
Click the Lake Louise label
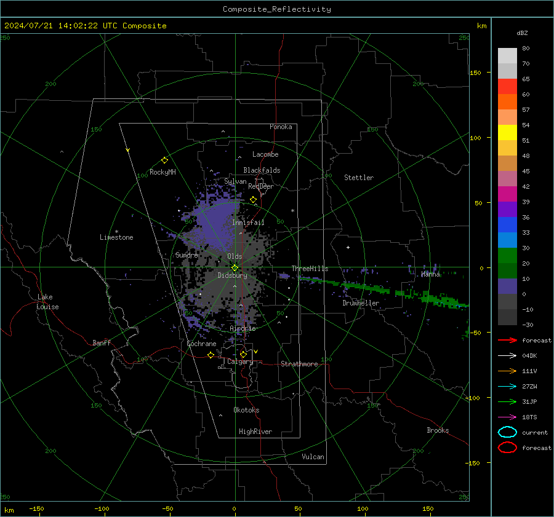[x=47, y=302]
